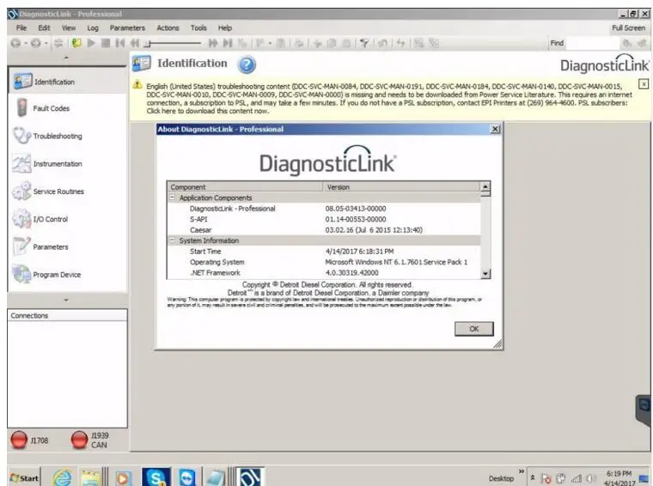Click the Component column header
Viewport: 653px width, 486px height.
pyautogui.click(x=245, y=187)
